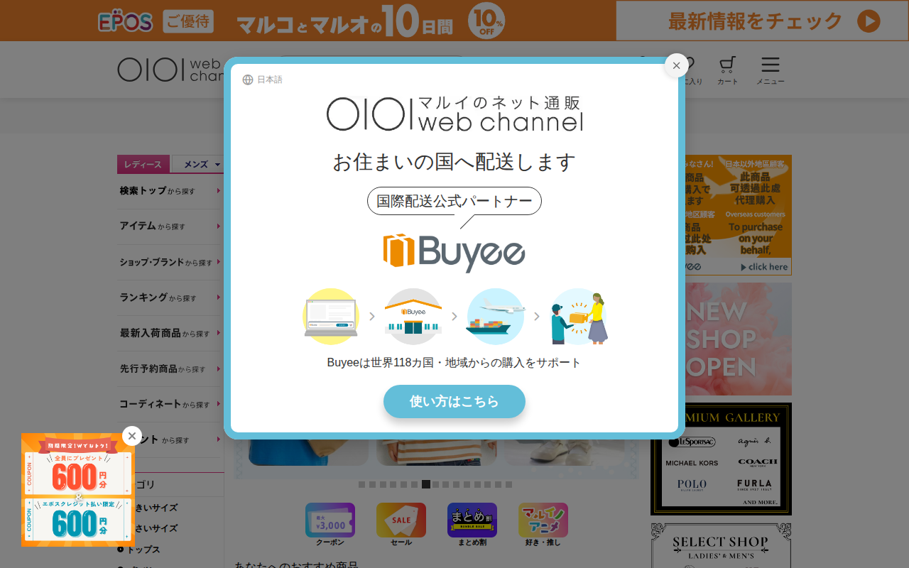909x568 pixels.
Task: Open the セール sale icon
Action: [401, 525]
